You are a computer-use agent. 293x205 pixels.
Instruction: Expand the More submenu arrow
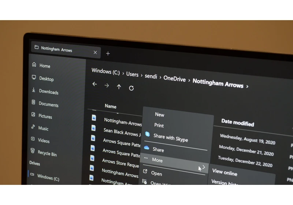204,167
